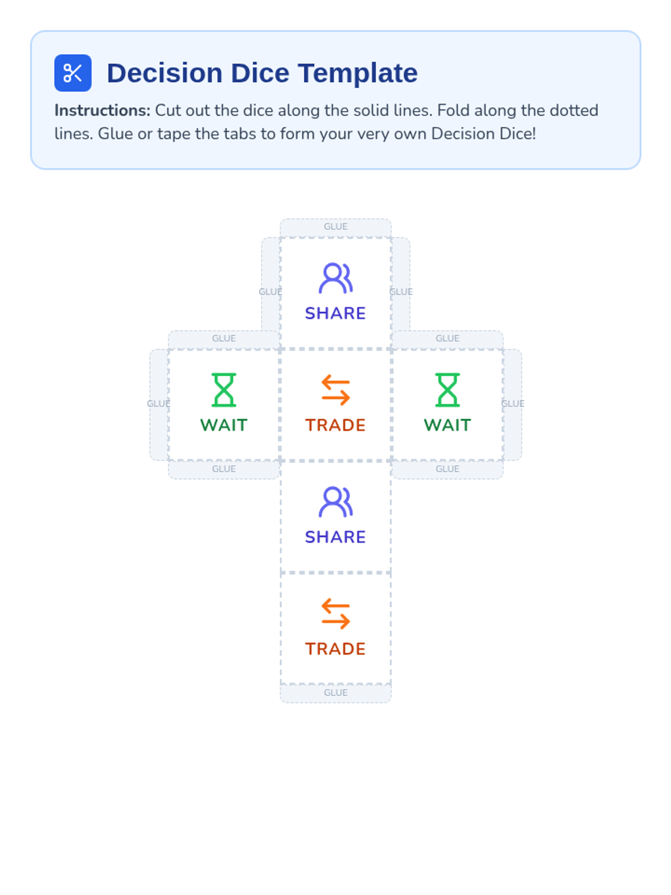This screenshot has height=895, width=671.
Task: Click the center TRADE arrows icon
Action: [x=335, y=390]
